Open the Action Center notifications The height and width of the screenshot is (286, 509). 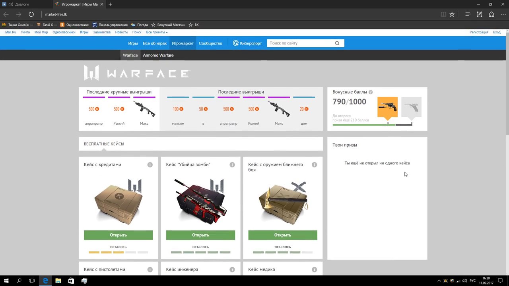pyautogui.click(x=500, y=281)
